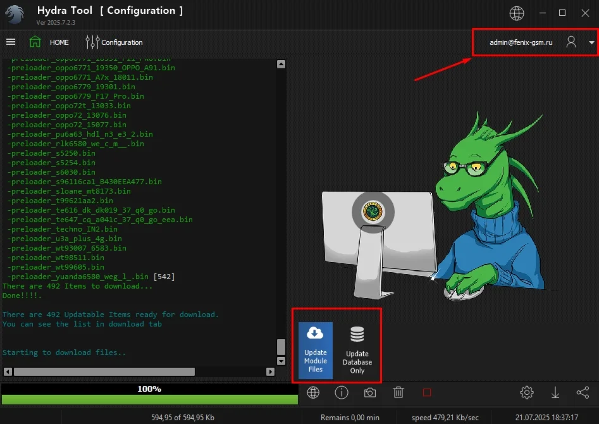Click 'You can see the list in download tab'
The width and height of the screenshot is (599, 424).
click(82, 324)
